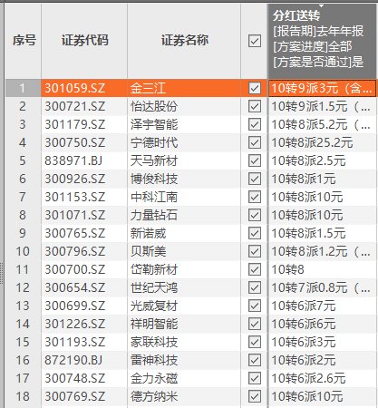Select stock code 838971.BJ
Image resolution: width=378 pixels, height=408 pixels.
[x=73, y=160]
